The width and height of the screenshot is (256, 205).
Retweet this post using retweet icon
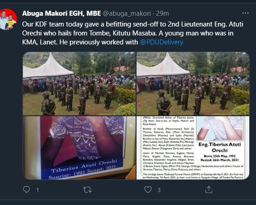click(87, 190)
